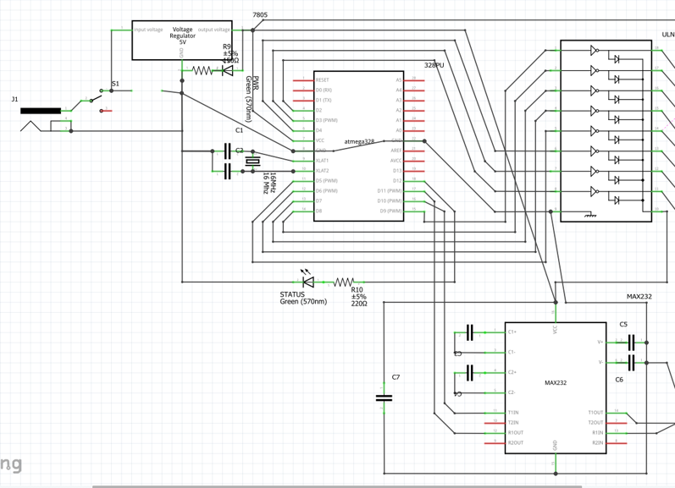Click the R1OUT pin label on MAX232

[516, 432]
